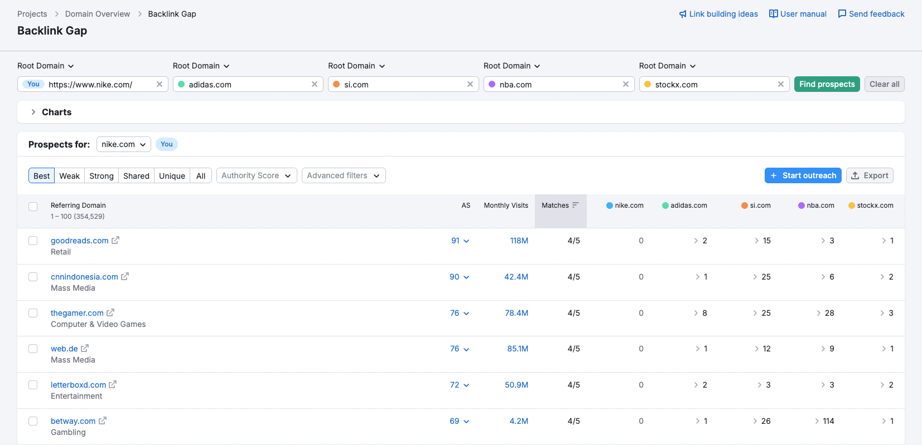Tick the web.de row checkbox

point(33,349)
